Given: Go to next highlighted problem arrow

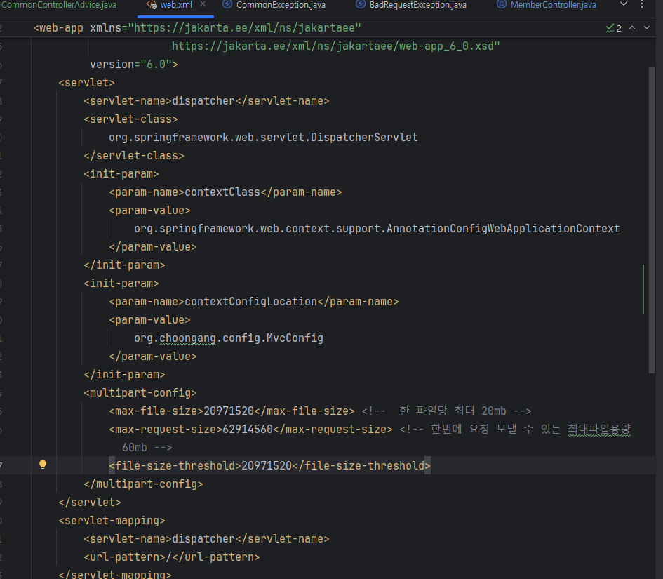Looking at the screenshot, I should pyautogui.click(x=646, y=28).
